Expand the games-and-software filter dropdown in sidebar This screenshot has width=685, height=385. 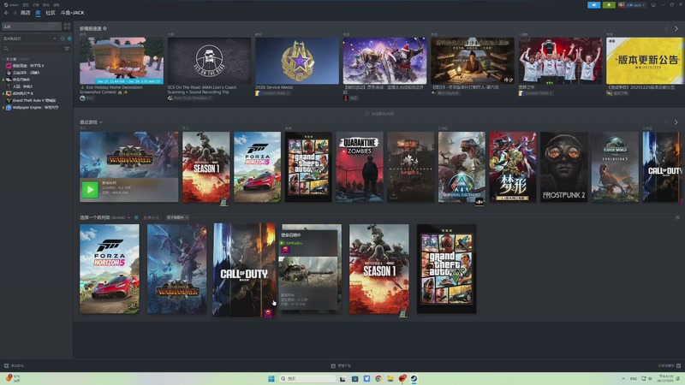click(30, 38)
